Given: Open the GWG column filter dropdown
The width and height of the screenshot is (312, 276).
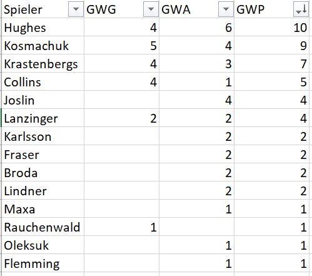Looking at the screenshot, I should [x=151, y=9].
